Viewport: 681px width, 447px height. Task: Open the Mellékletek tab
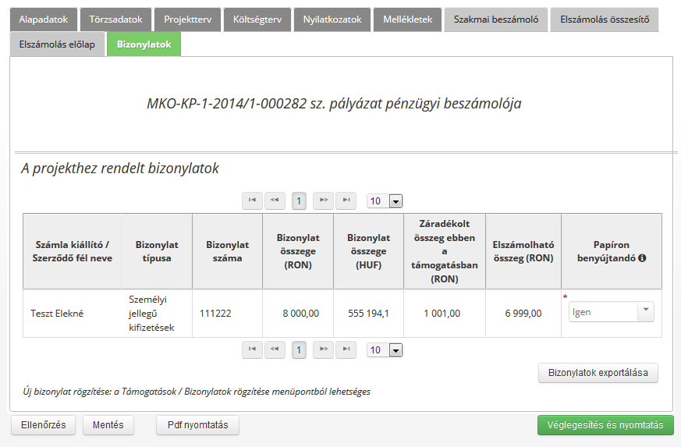[407, 20]
